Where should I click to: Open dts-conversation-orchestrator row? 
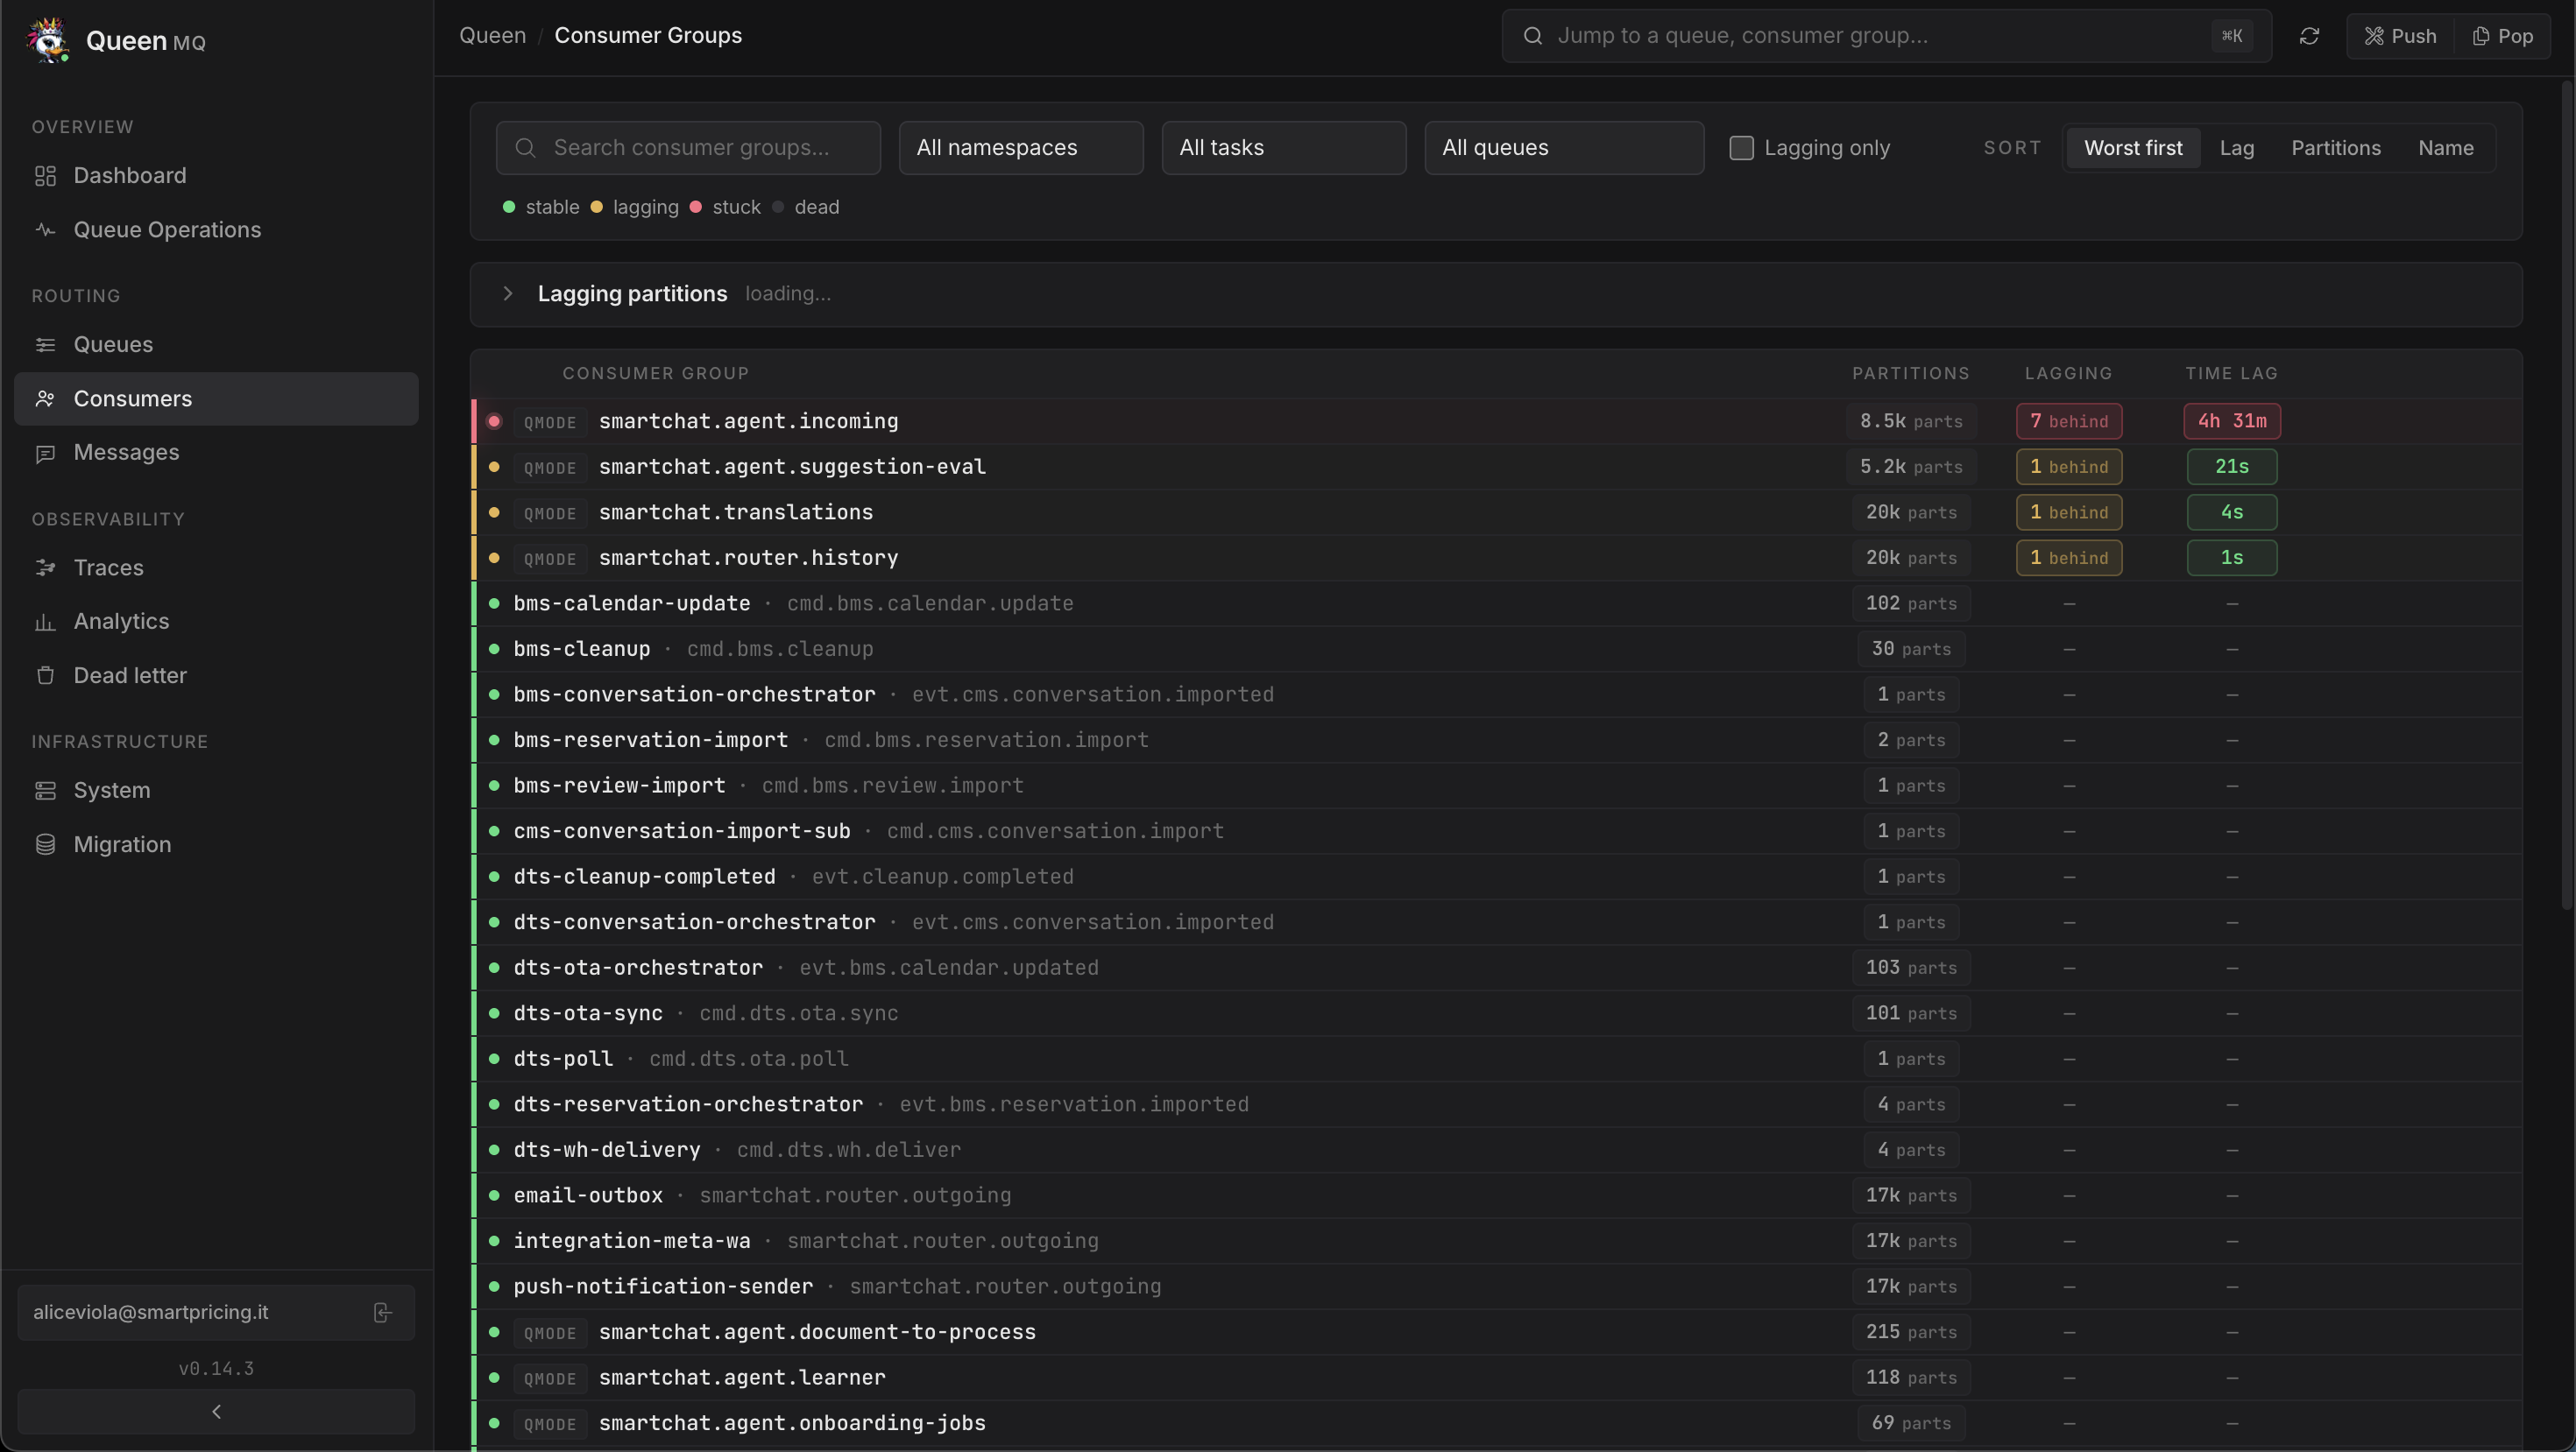pyautogui.click(x=1496, y=922)
